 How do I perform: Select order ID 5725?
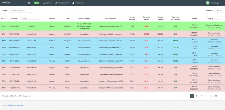click(x=4, y=74)
